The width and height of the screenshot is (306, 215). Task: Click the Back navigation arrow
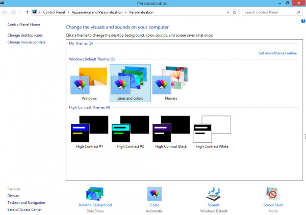5,12
